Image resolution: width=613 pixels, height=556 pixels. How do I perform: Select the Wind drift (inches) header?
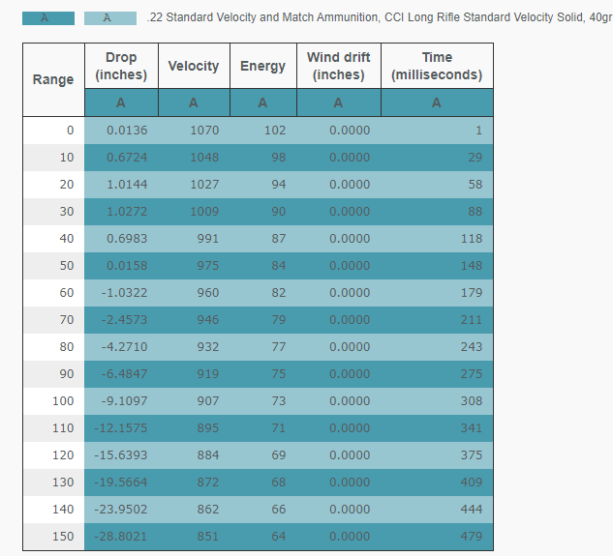(x=338, y=66)
